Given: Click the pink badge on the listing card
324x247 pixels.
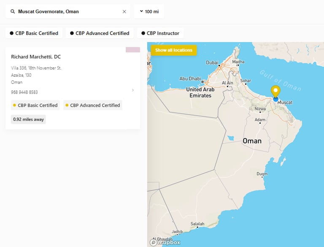Looking at the screenshot, I should click(x=133, y=50).
